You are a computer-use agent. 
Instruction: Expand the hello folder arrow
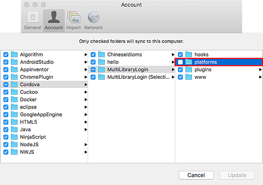click(173, 62)
